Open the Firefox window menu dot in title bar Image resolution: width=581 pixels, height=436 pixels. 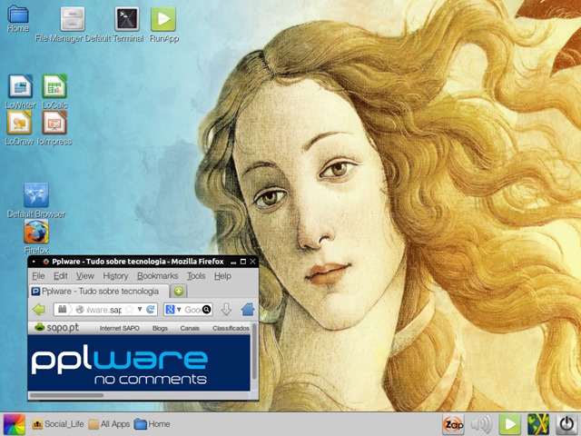(34, 262)
